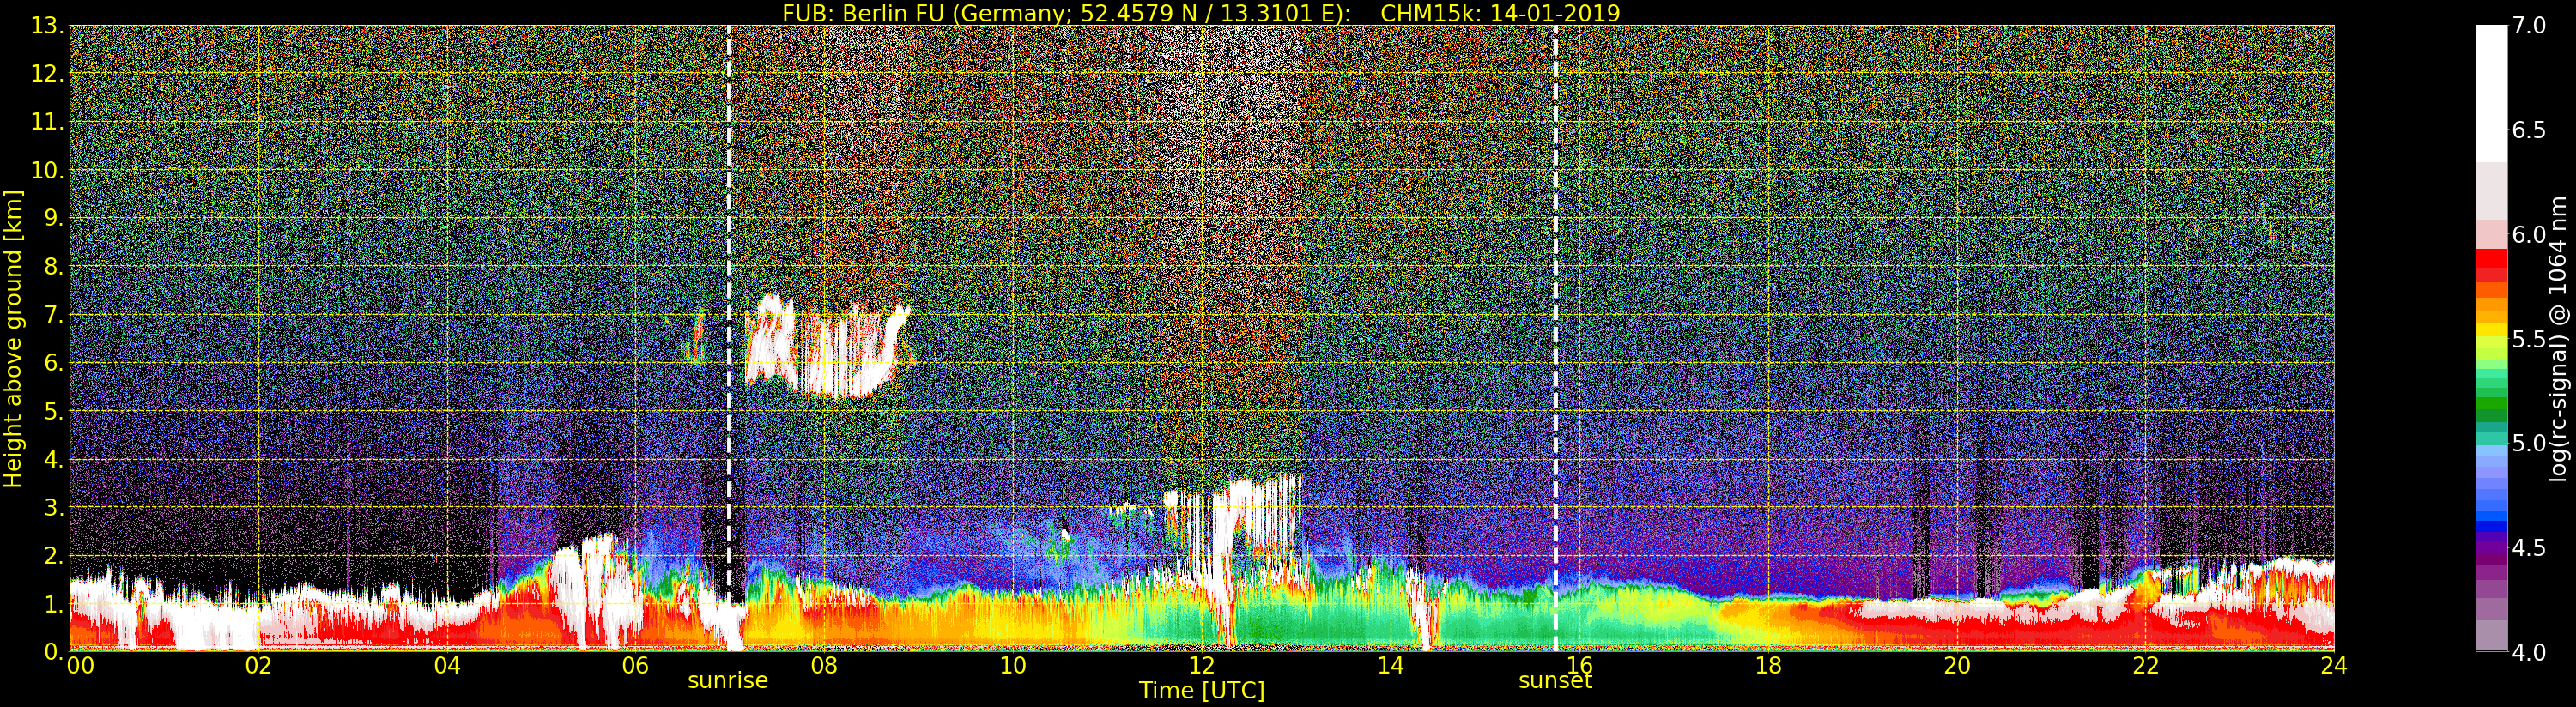Screen dimensions: 2576x707
Task: Click the yellow band of the colorbar
Action: [x=2491, y=330]
